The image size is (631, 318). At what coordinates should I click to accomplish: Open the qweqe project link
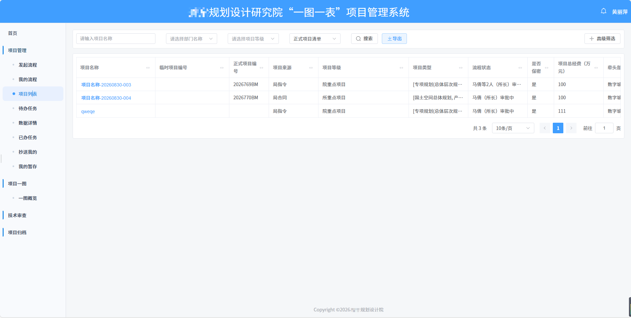click(88, 111)
